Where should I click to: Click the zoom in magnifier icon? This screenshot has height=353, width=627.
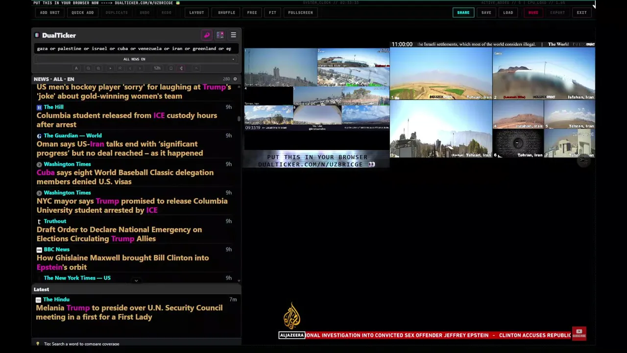[98, 68]
